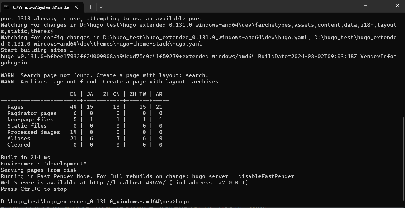Minimize the terminal window
Image resolution: width=405 pixels, height=208 pixels.
pyautogui.click(x=366, y=6)
